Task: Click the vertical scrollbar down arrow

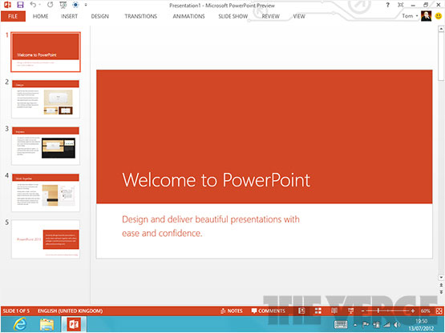Action: [441, 278]
